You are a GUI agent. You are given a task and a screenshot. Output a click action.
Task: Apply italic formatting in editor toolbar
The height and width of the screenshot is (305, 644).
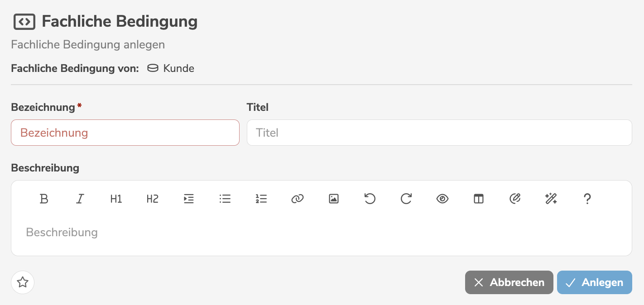coord(80,198)
